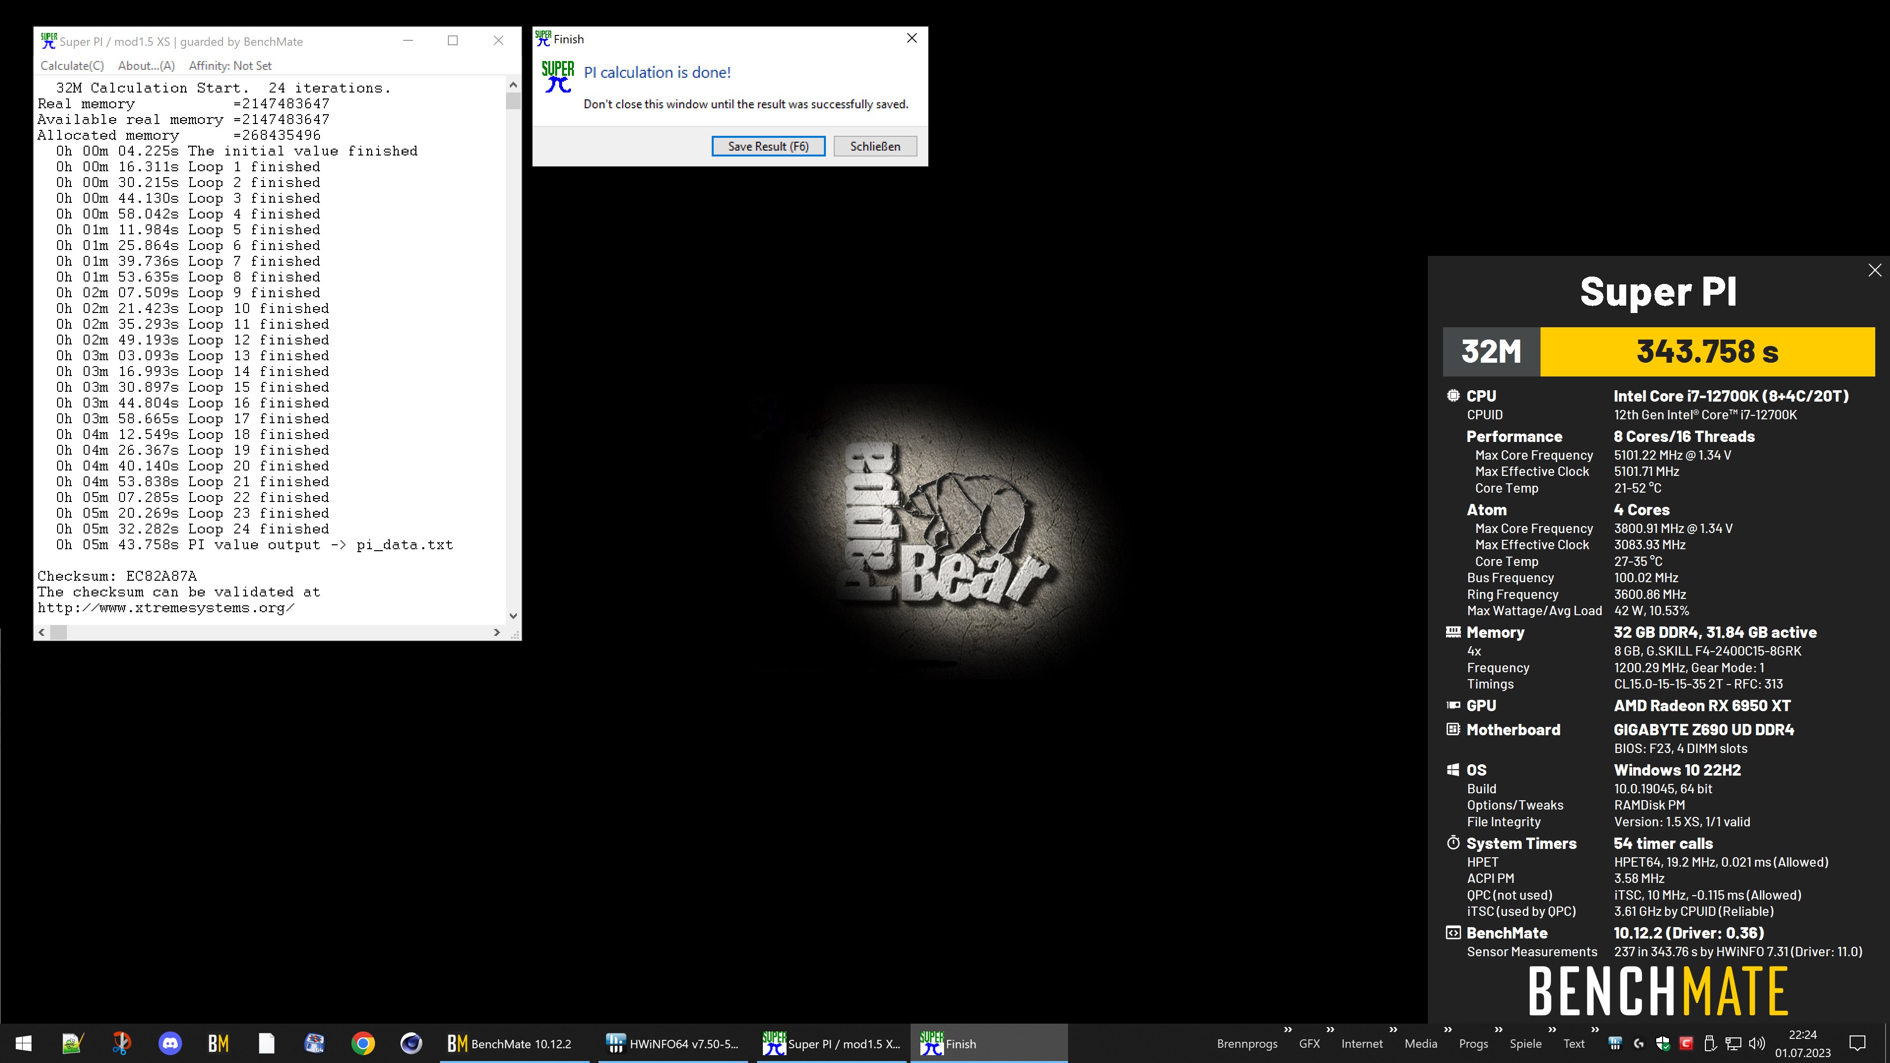Click GIGABYTE Z690 UD DDR4 motherboard name

point(1703,729)
